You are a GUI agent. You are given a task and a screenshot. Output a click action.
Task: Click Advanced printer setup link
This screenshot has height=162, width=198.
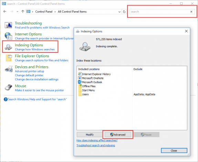tap(29, 71)
